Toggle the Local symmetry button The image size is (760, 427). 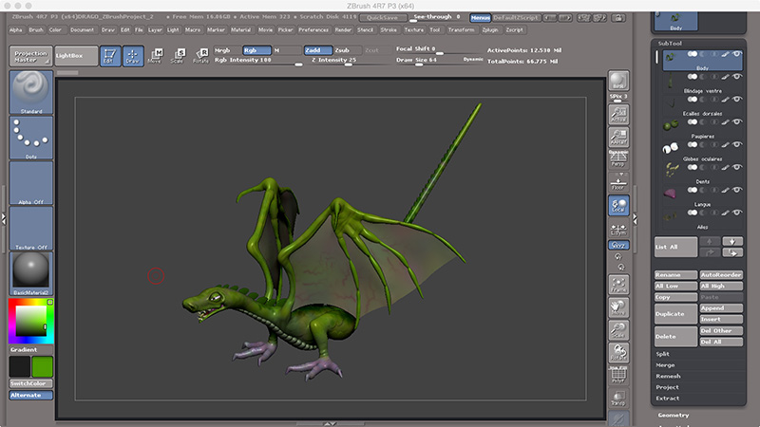tap(618, 205)
